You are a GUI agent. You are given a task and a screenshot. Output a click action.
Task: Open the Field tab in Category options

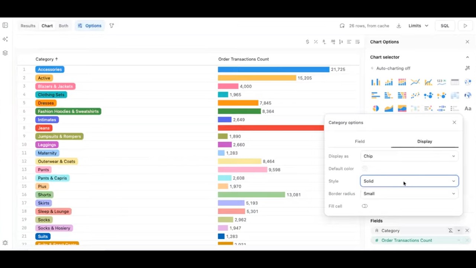point(360,141)
